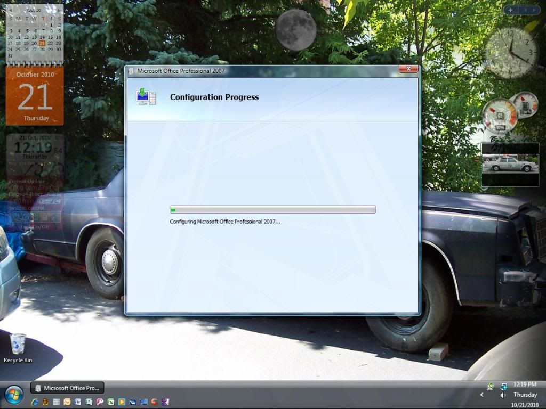Click the installer icon beside Configuration Progress
The width and height of the screenshot is (546, 409).
[146, 97]
